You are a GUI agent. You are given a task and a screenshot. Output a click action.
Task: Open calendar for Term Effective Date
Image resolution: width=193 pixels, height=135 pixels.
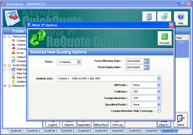click(x=147, y=61)
